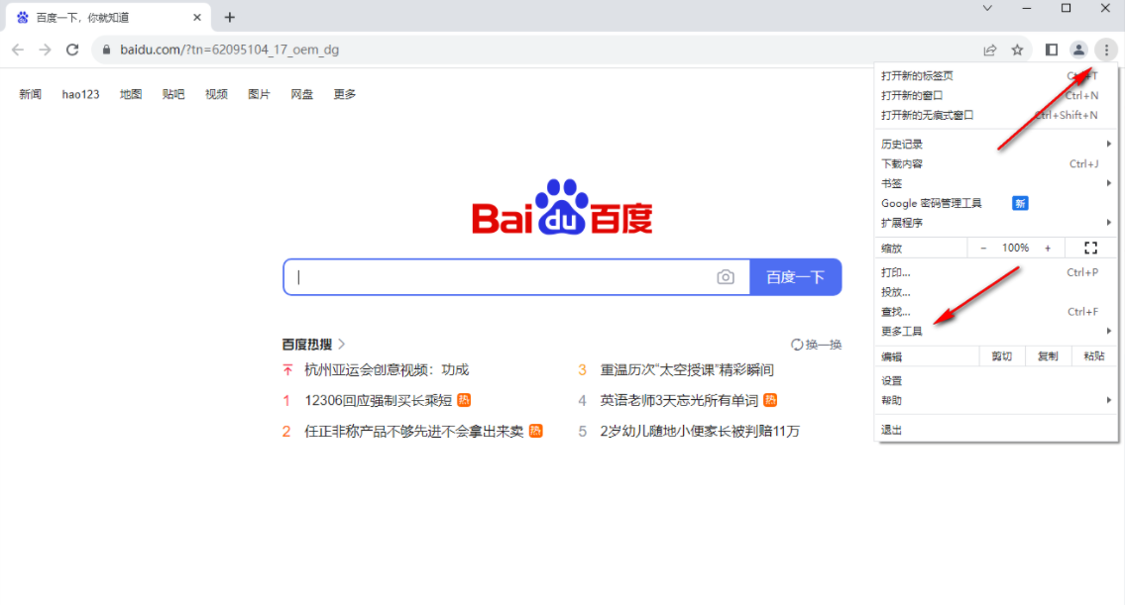
Task: Click the Baidu logo
Action: pos(563,206)
